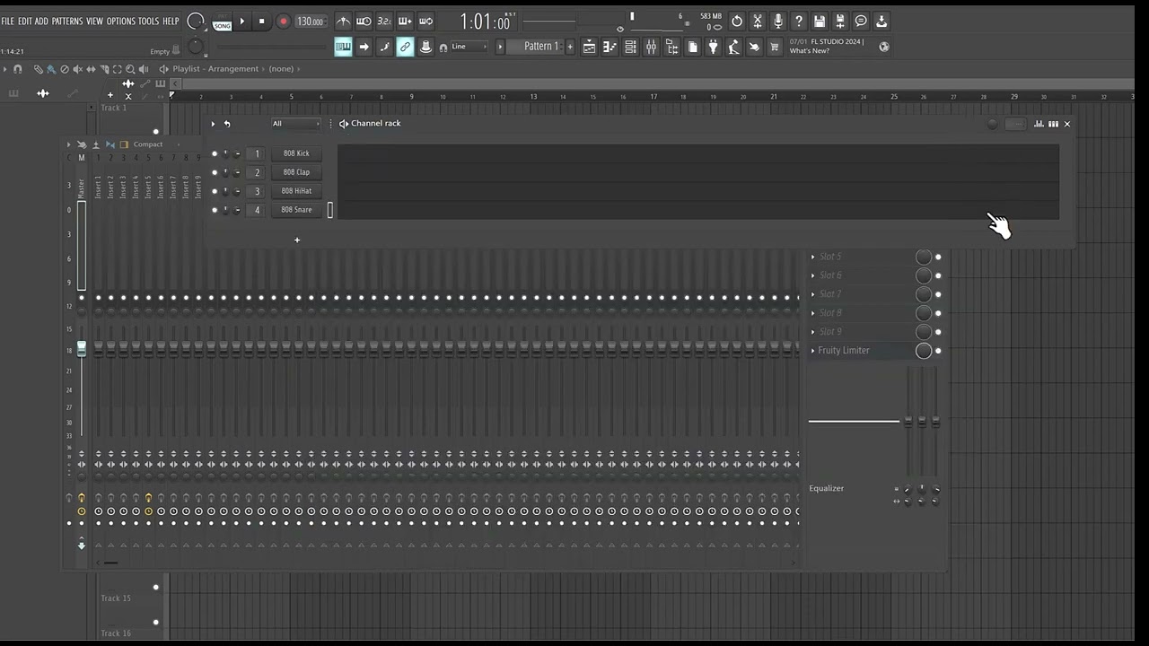This screenshot has height=646, width=1149.
Task: Arm the red record button
Action: coord(283,22)
